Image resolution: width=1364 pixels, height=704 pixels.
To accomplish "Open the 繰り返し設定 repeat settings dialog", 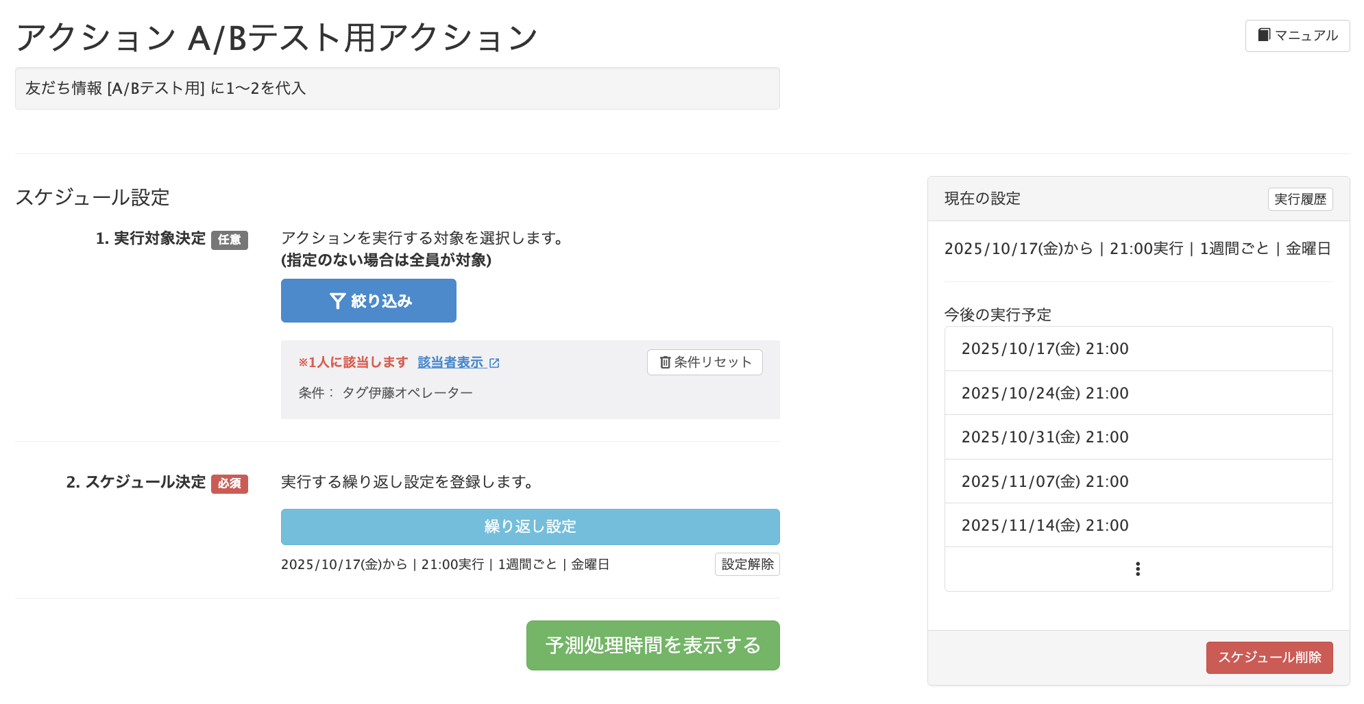I will tap(530, 526).
